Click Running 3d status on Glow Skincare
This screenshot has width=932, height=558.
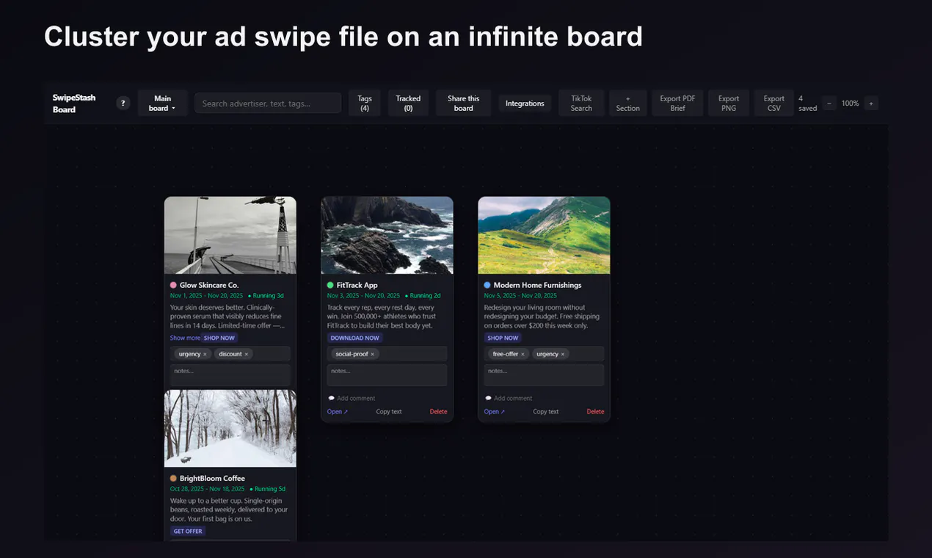(266, 296)
